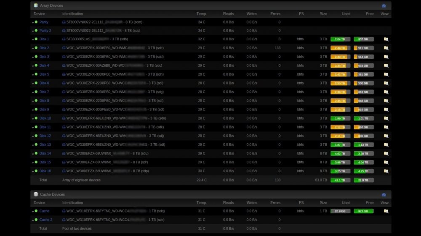Open Disk 10 browse icon

[386, 118]
